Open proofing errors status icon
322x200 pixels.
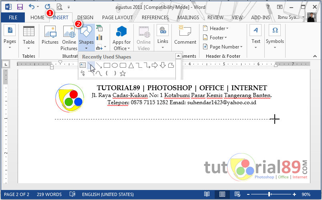[72, 194]
